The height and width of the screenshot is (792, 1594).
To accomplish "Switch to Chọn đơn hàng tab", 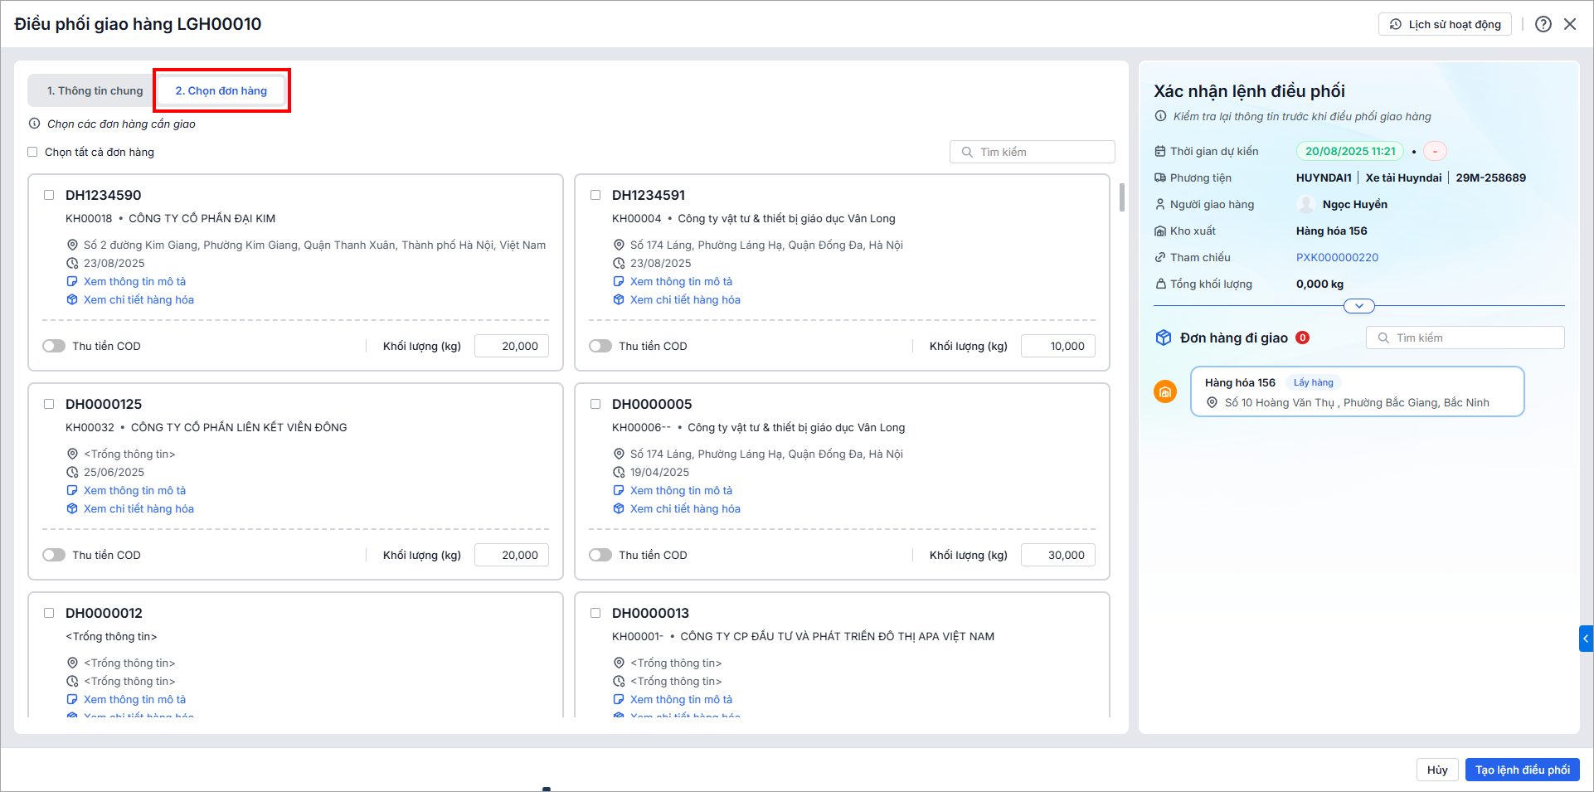I will pos(221,91).
